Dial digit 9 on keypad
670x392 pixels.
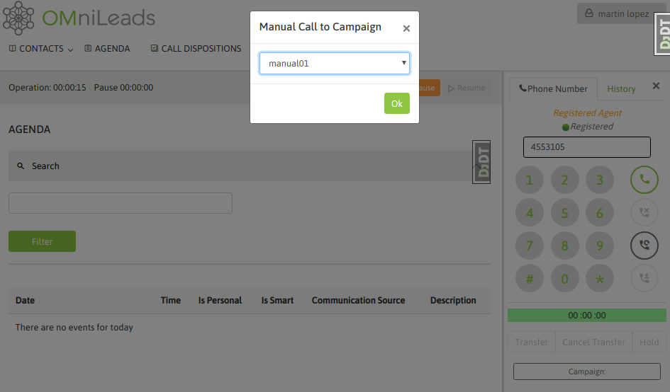tap(600, 246)
